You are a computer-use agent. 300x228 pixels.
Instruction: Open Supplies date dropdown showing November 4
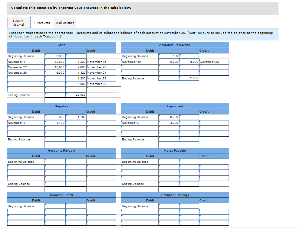pyautogui.click(x=26, y=123)
